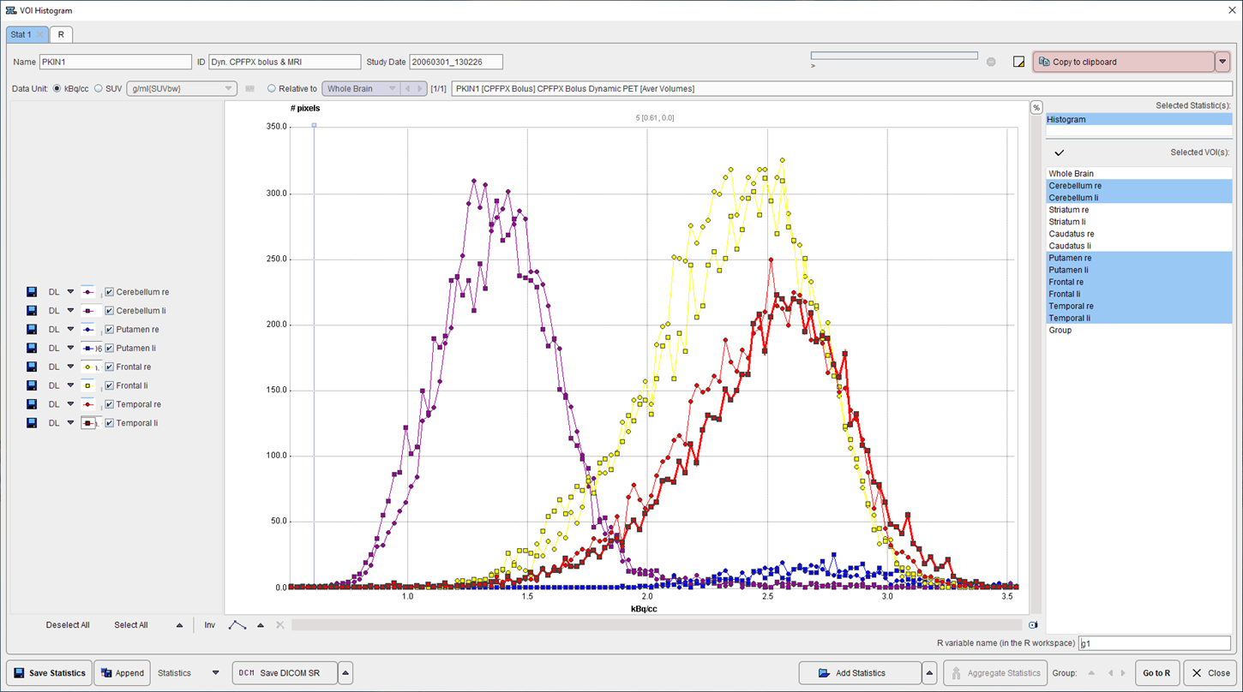Click the small icon at chart bottom-right corner
This screenshot has width=1243, height=692.
pyautogui.click(x=1033, y=625)
